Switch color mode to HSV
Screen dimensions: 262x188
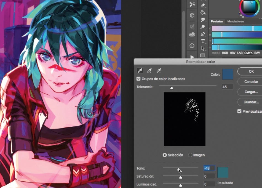232,53
